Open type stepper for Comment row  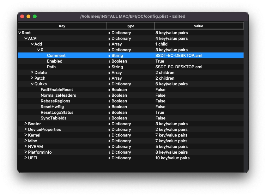(109, 56)
